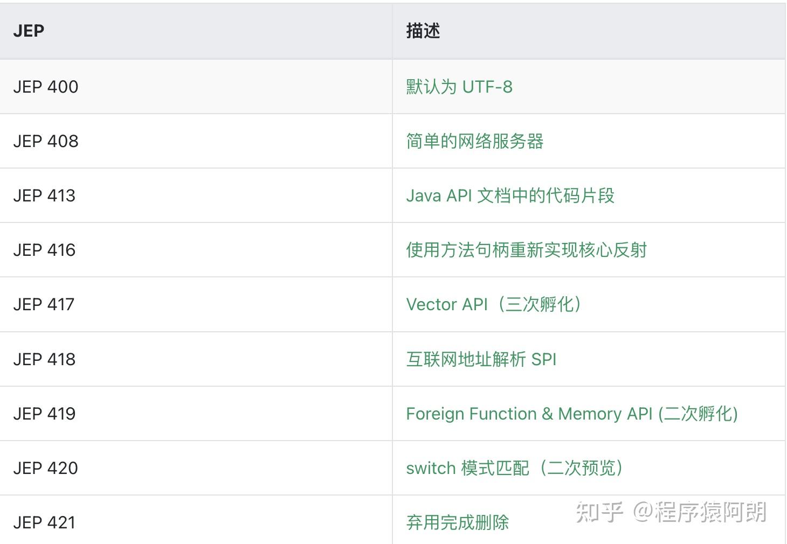Open the "简单的网络服务器" link
Image resolution: width=787 pixels, height=544 pixels.
coord(474,141)
